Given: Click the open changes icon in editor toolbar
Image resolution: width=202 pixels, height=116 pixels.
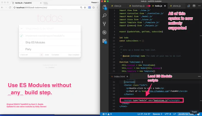Looking at the screenshot, I should pos(189,6).
